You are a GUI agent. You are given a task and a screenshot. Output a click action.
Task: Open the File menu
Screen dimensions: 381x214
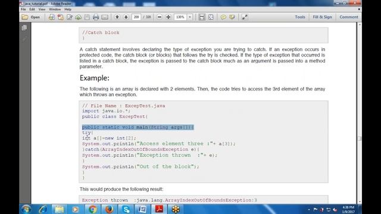23,10
